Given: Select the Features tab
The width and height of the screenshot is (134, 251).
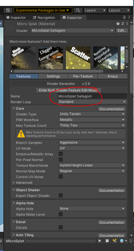Looking at the screenshot, I should 24,76.
